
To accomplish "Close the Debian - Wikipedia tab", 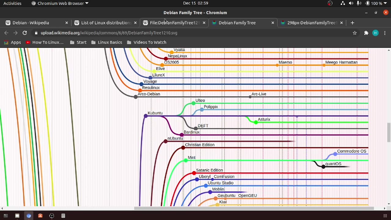I will pyautogui.click(x=67, y=23).
